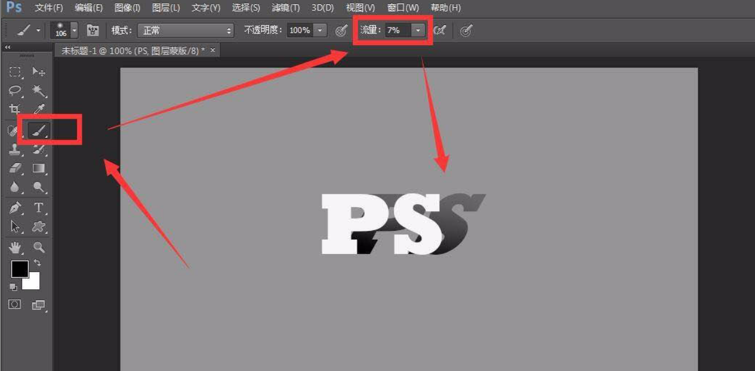Select the Eraser tool
This screenshot has height=371, width=755.
click(15, 169)
